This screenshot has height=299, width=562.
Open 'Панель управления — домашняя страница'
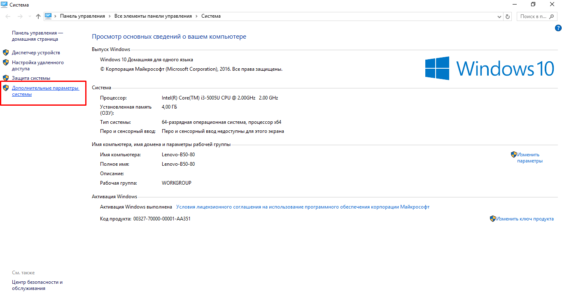[x=37, y=36]
